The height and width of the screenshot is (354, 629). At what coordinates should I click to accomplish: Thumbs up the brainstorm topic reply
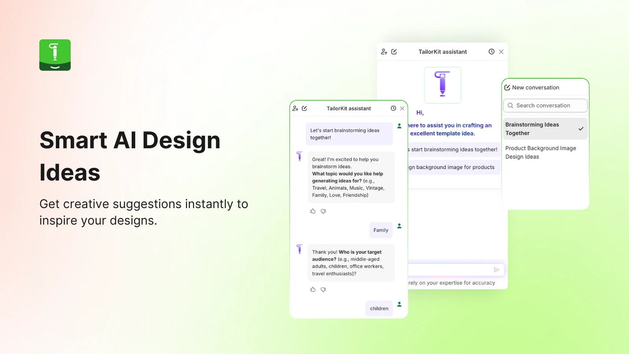click(x=313, y=211)
